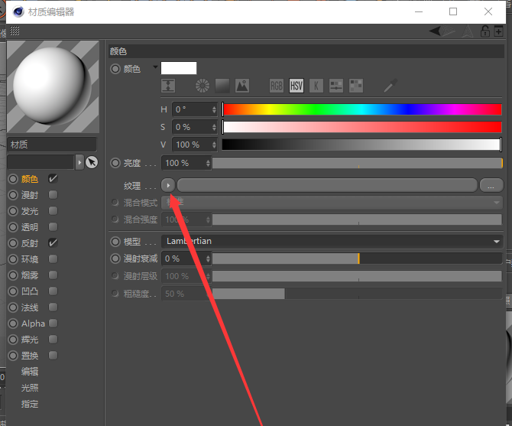Viewport: 512px width, 426px height.
Task: Click the V value spinner arrows
Action: click(214, 145)
